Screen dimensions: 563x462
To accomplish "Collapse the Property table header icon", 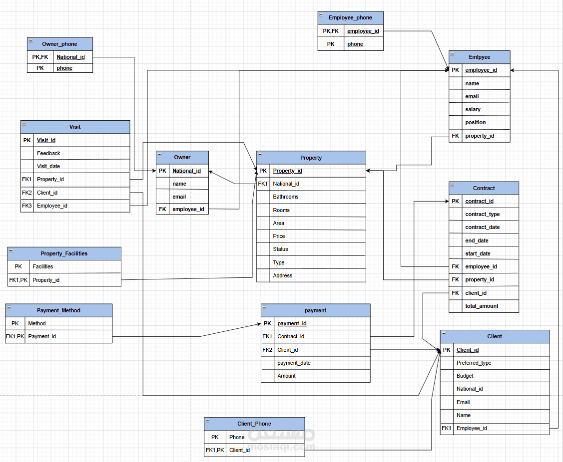I will (x=260, y=155).
